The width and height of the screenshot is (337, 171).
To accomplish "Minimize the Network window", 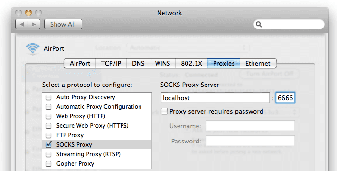I will [x=28, y=13].
